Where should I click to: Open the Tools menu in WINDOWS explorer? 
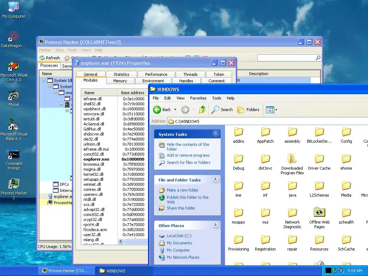pos(216,98)
